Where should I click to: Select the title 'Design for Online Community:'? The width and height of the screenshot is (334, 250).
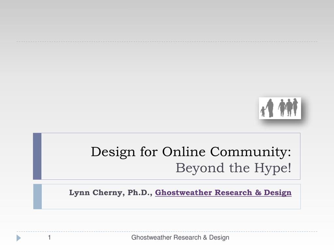(x=191, y=152)
